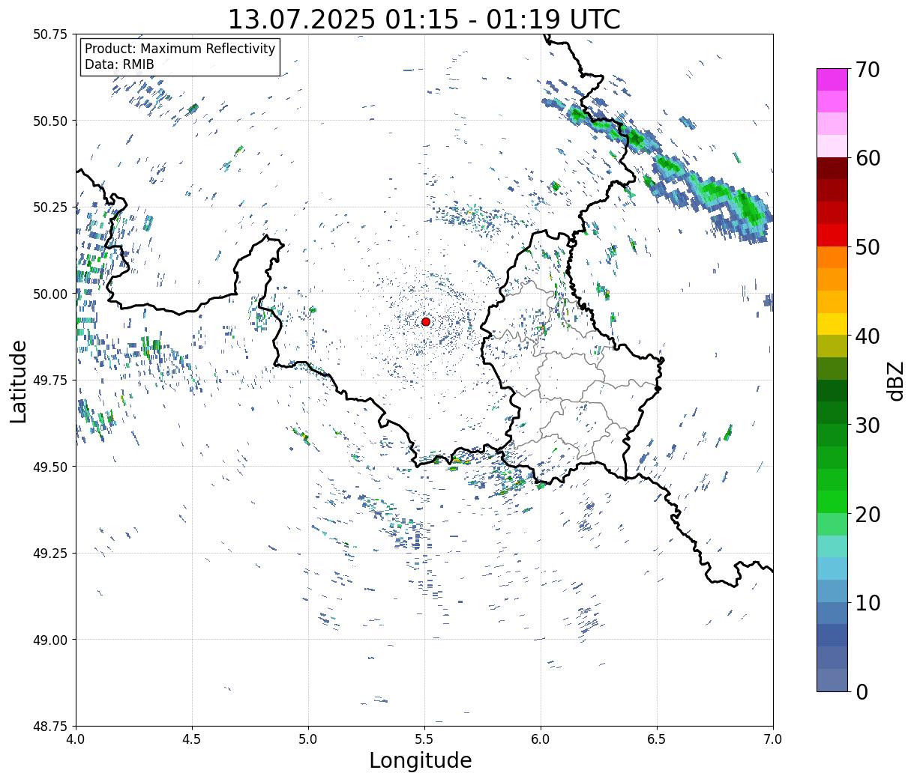Click colorbar tick label 70
Image resolution: width=914 pixels, height=779 pixels.
(867, 70)
